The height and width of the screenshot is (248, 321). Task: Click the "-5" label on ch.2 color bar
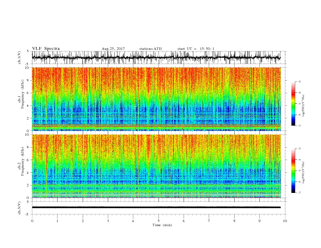point(299,171)
